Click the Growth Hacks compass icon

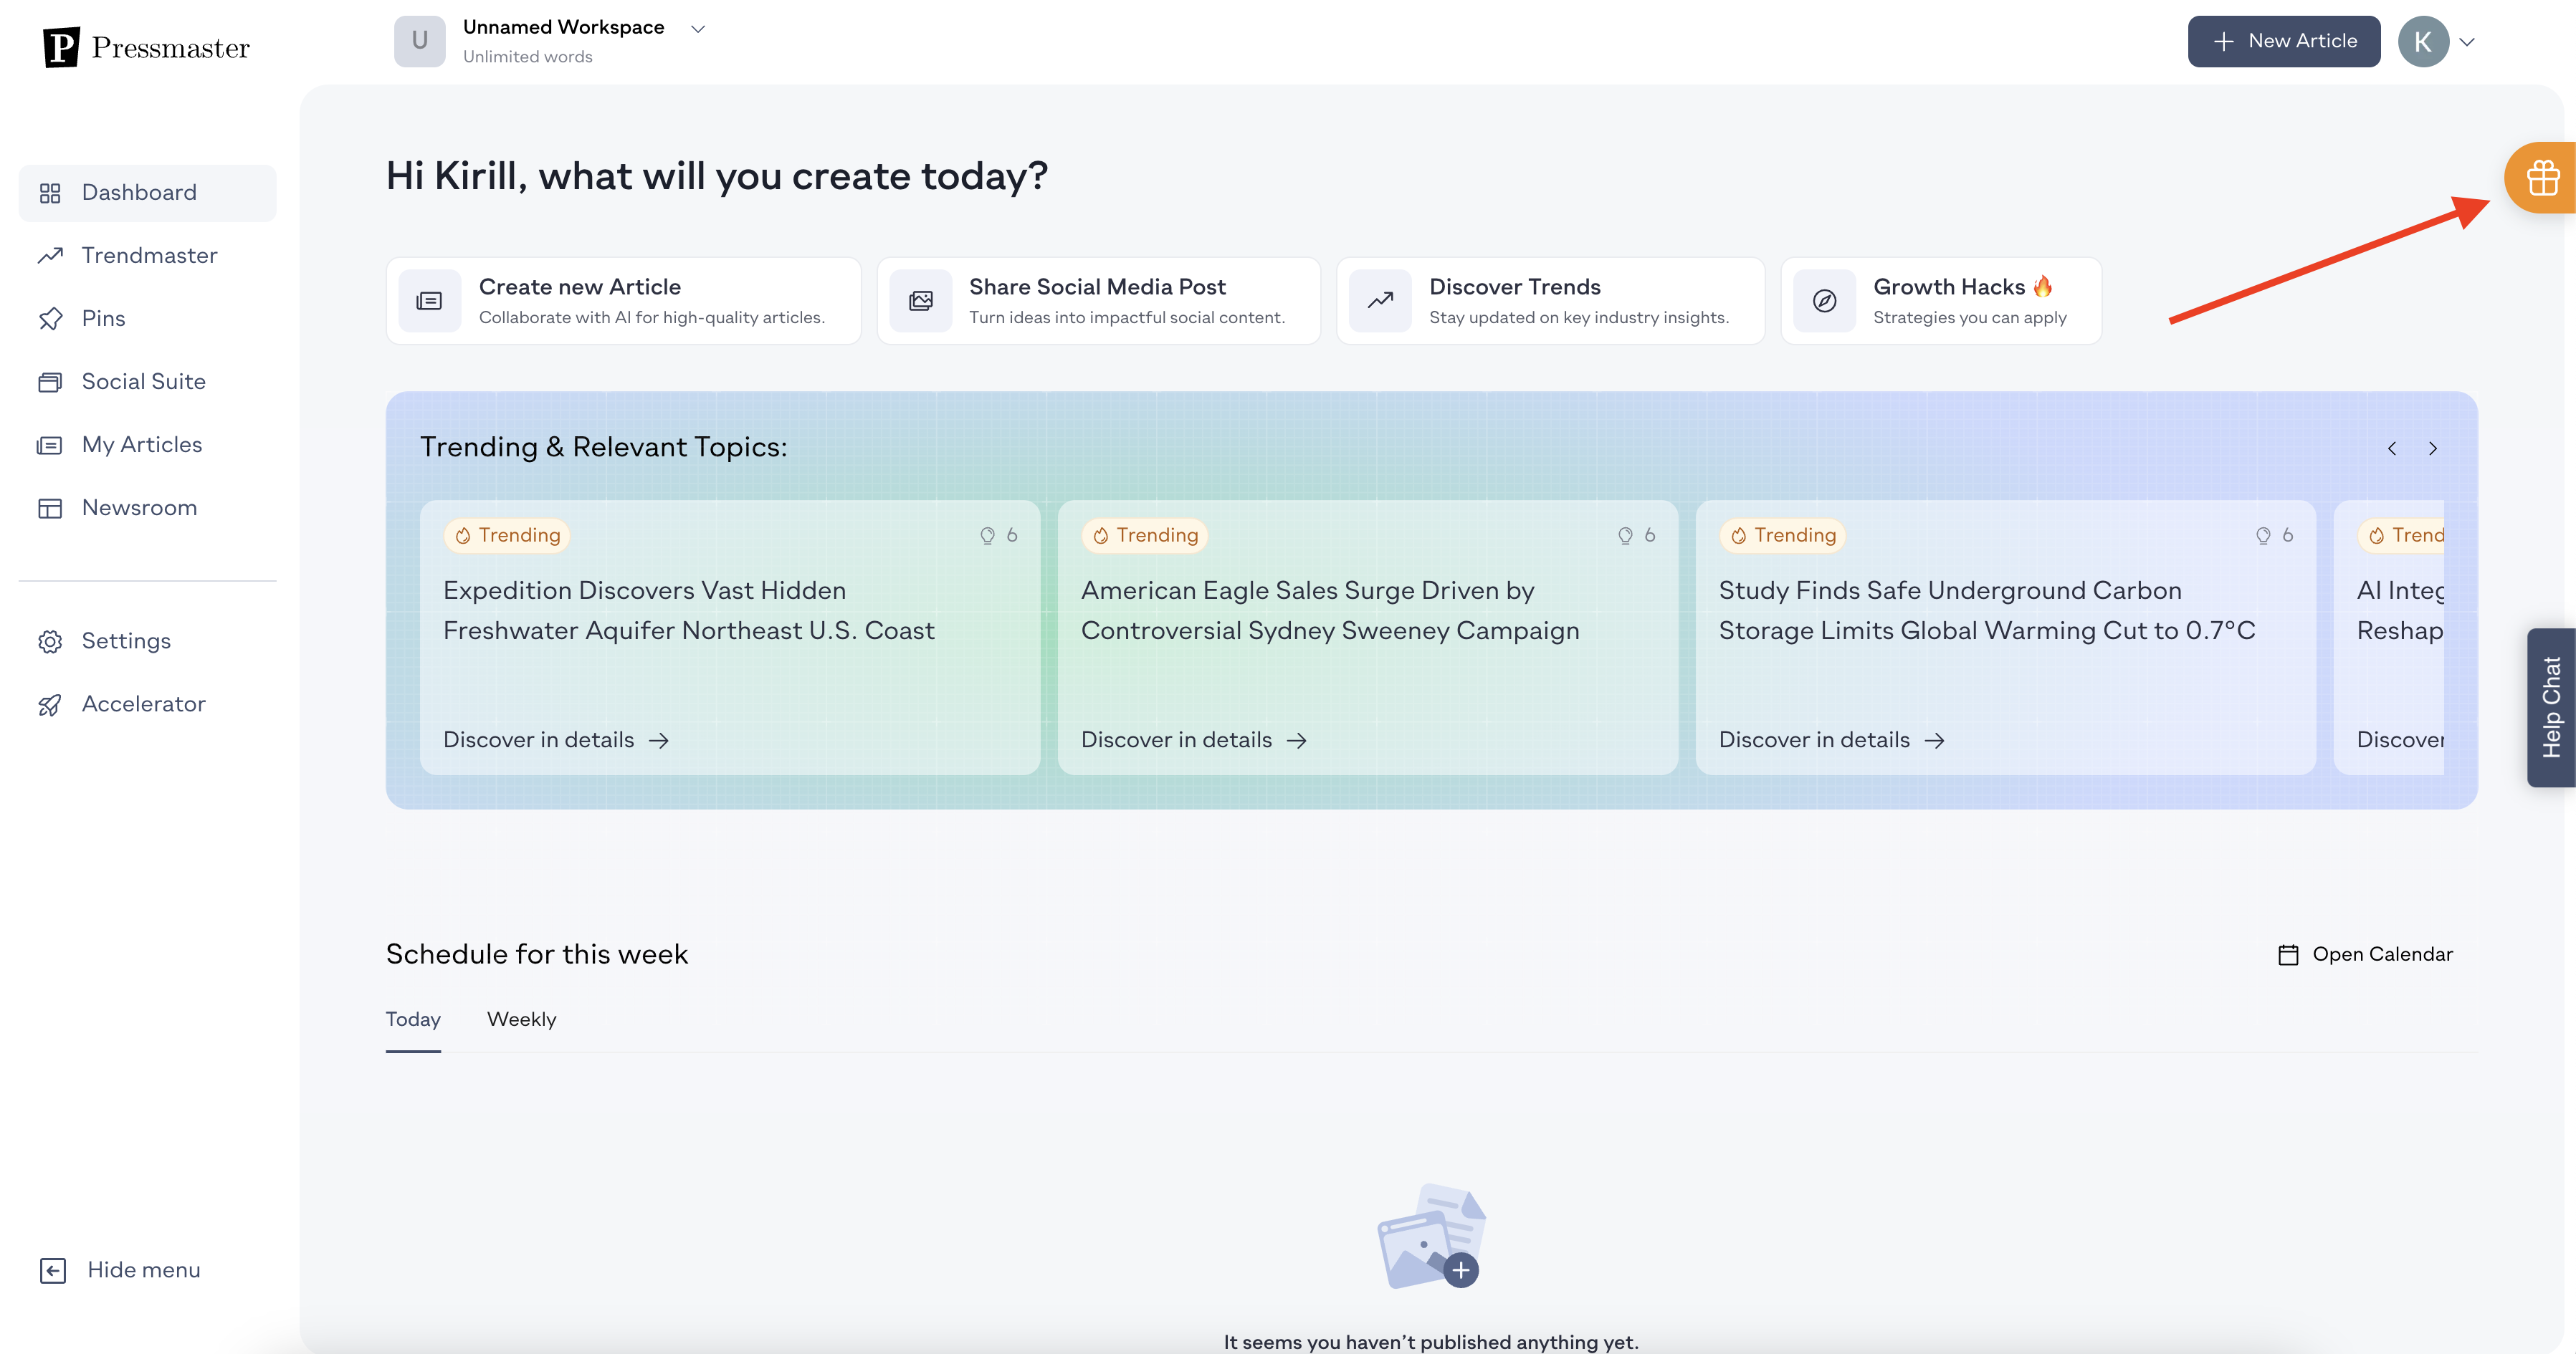click(x=1824, y=301)
